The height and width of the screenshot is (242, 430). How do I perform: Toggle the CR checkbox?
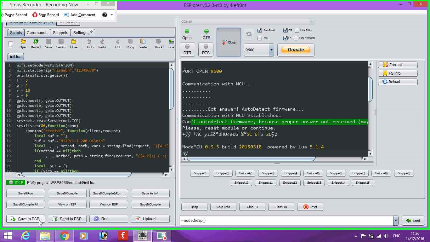(285, 30)
